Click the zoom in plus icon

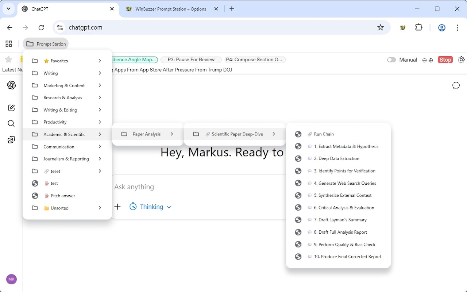click(x=431, y=60)
